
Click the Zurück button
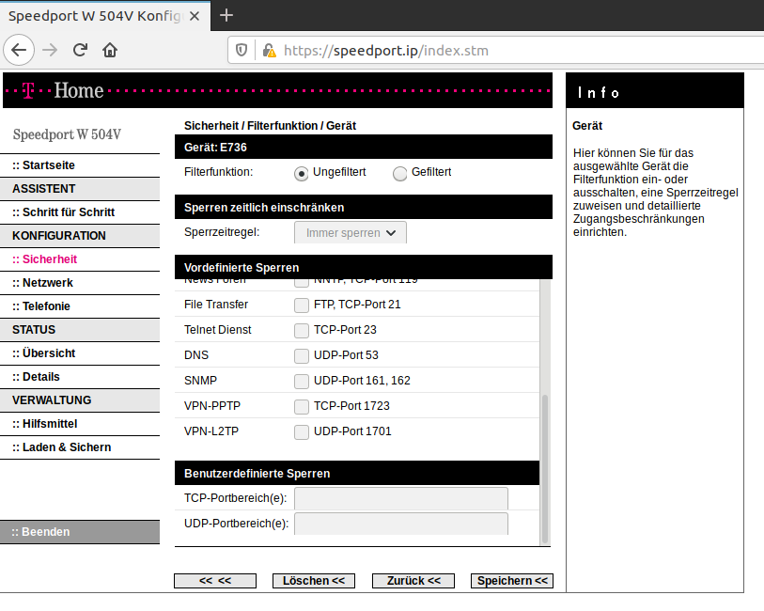(413, 581)
